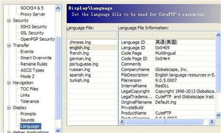Select the Code Page ID 0x04e4 row
The height and width of the screenshot is (133, 221).
click(168, 59)
